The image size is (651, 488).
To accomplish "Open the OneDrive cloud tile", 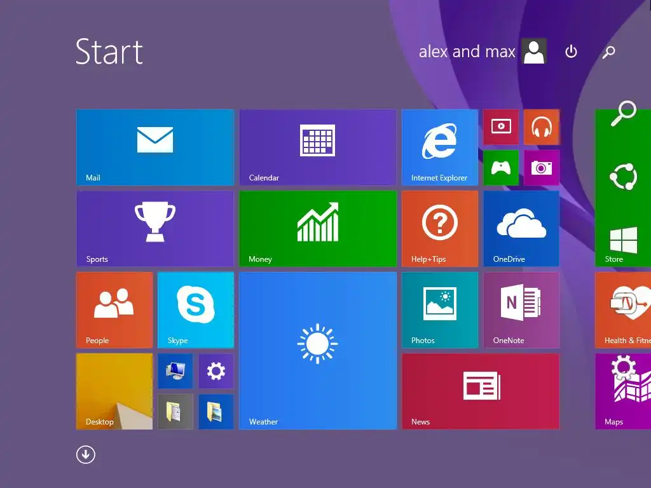I will tap(521, 229).
